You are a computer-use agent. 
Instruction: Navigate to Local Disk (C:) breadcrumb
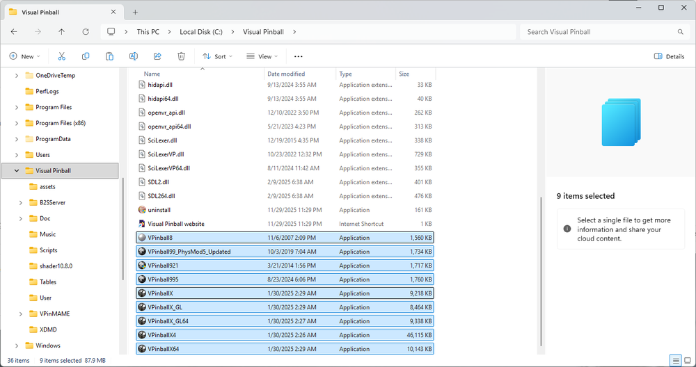[201, 32]
